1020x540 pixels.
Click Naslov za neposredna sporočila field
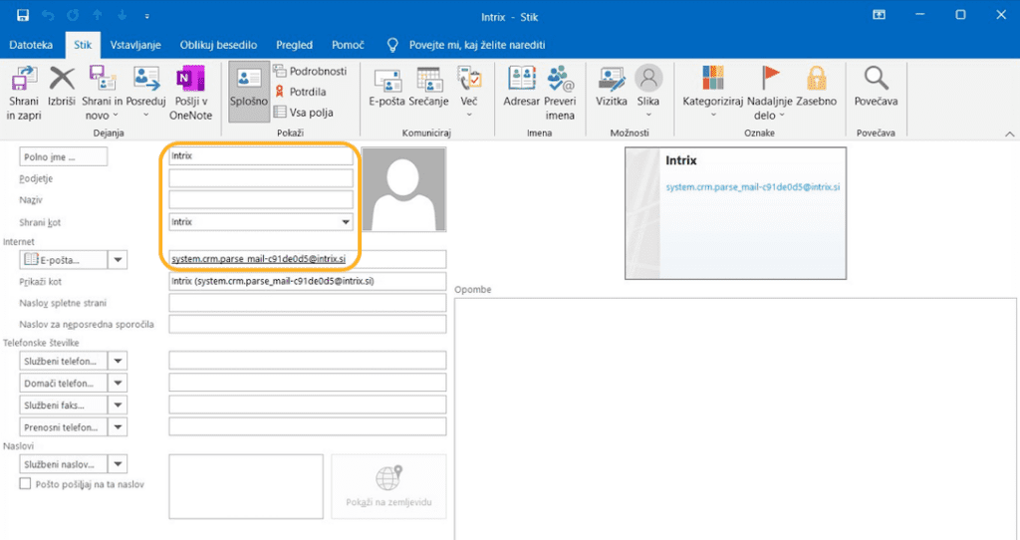click(307, 324)
